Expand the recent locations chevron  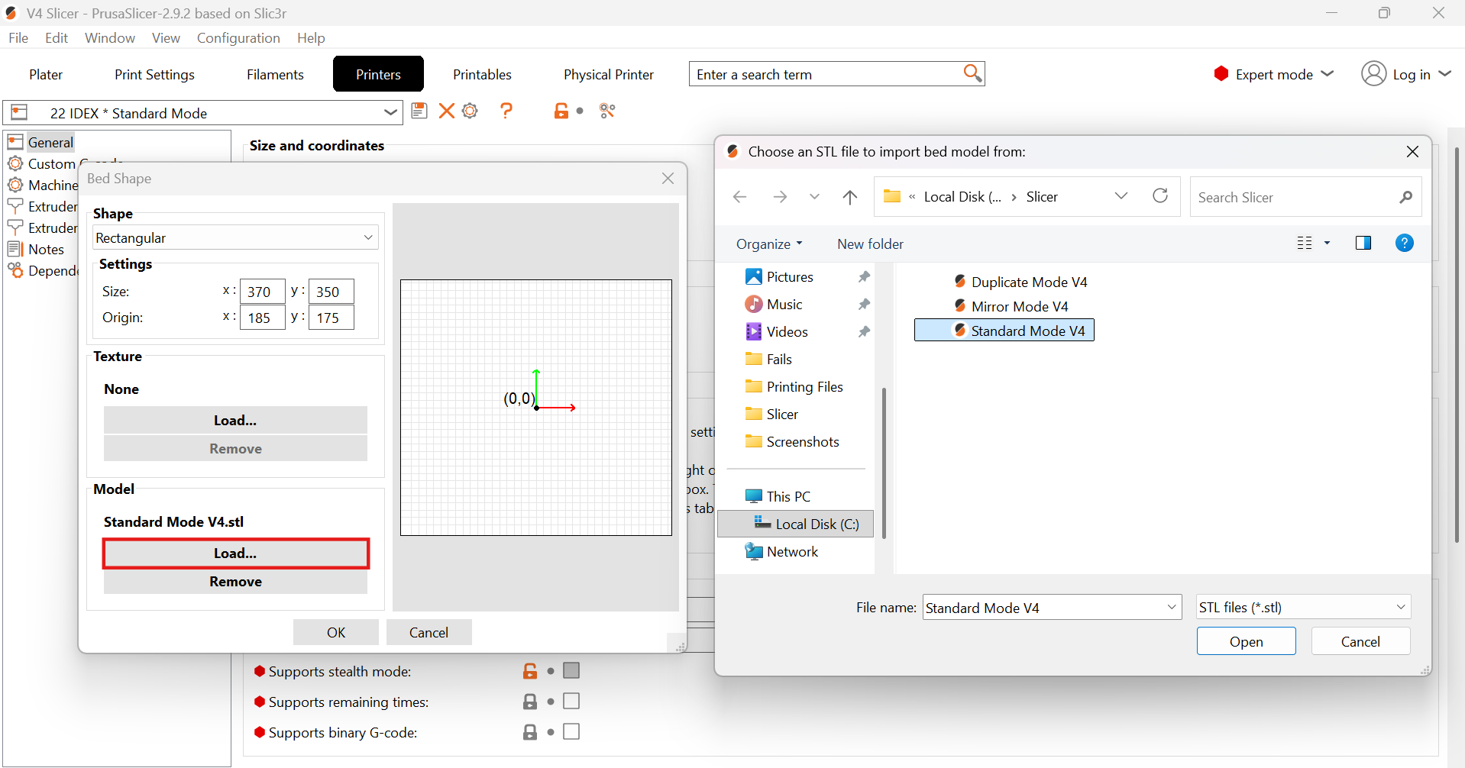(814, 197)
